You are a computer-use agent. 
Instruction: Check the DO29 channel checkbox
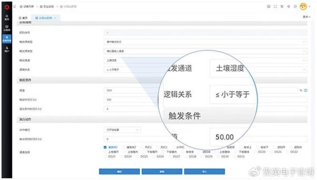tap(202, 156)
